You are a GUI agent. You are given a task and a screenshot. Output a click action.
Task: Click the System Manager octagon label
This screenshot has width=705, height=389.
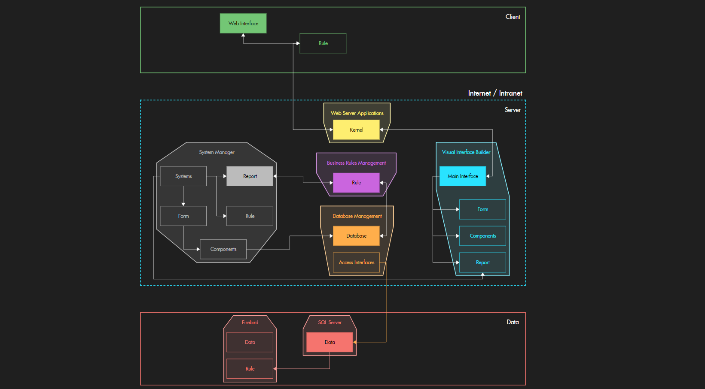coord(216,152)
